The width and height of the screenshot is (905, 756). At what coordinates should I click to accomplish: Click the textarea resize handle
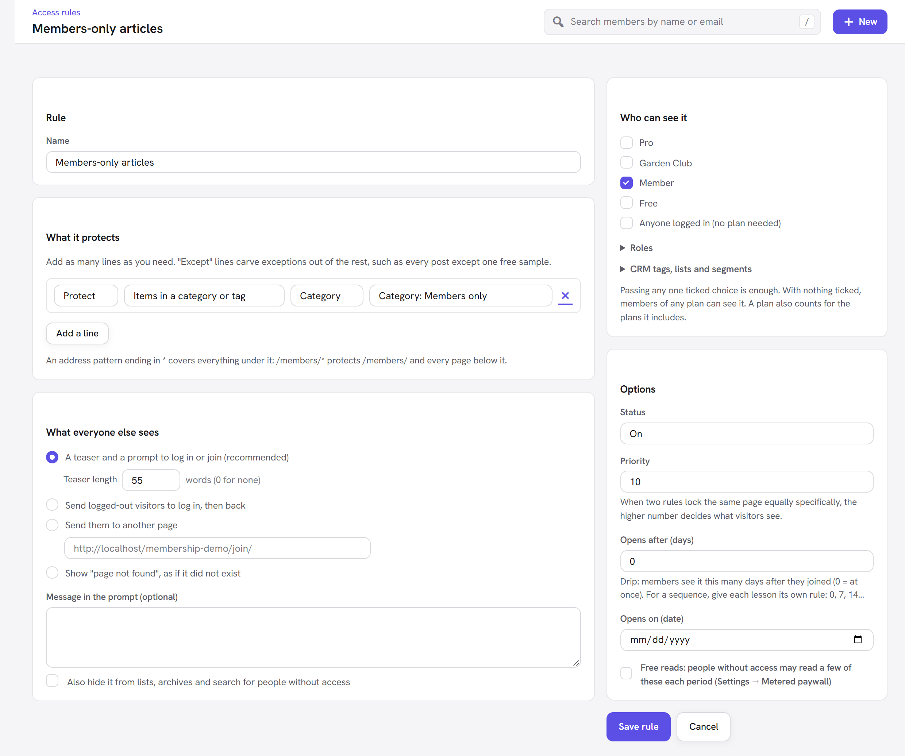[x=576, y=663]
